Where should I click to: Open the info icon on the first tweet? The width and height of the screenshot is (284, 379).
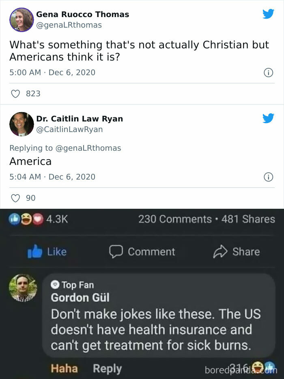[269, 73]
